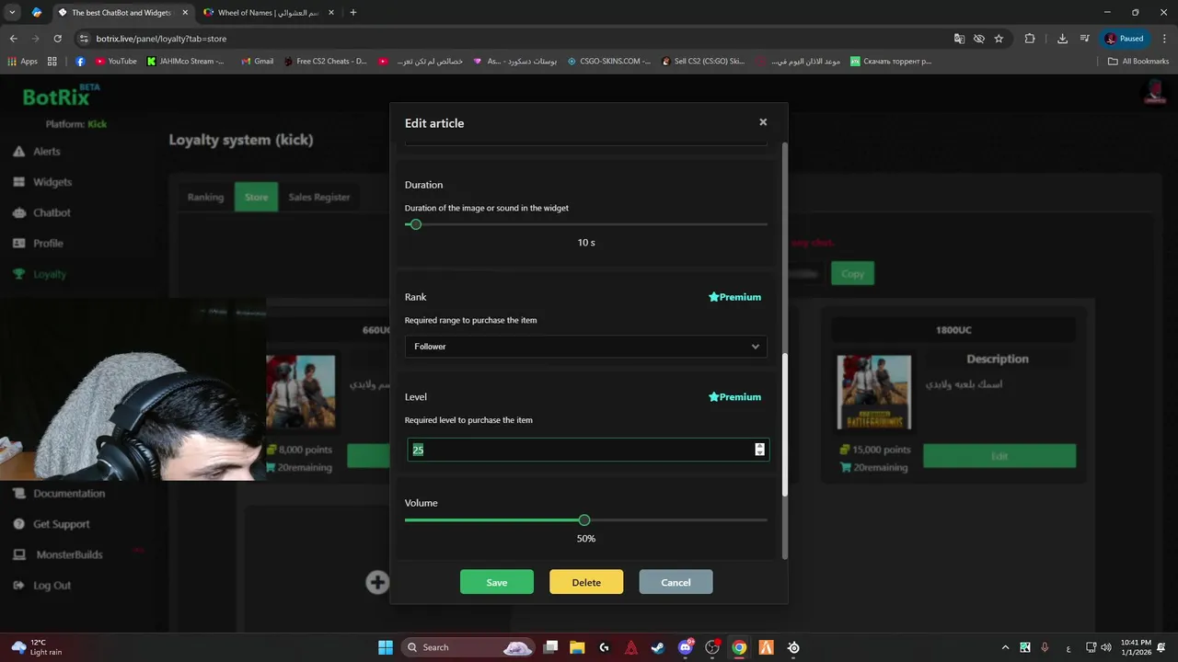Screen dimensions: 1178x662
Task: Click the address bar URL
Action: [x=161, y=39]
